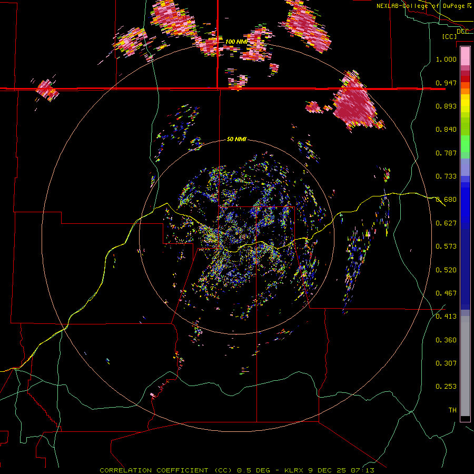
Task: Click the 07:13 timestamp in caption
Action: coord(362,470)
